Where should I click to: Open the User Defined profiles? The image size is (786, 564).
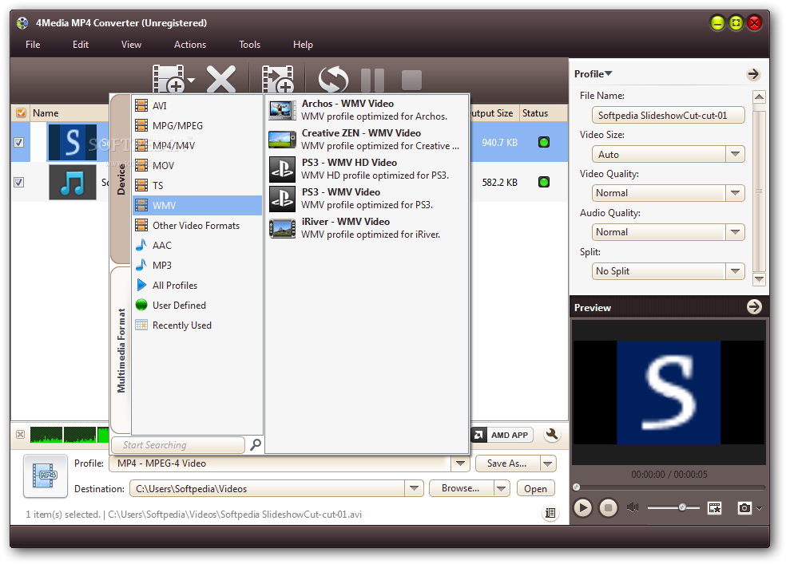(197, 306)
